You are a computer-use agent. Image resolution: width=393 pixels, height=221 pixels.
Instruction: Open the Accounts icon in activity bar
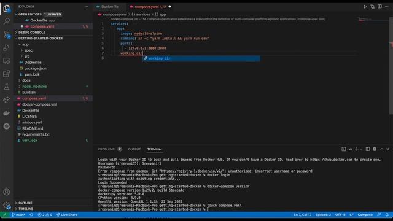click(x=7, y=192)
